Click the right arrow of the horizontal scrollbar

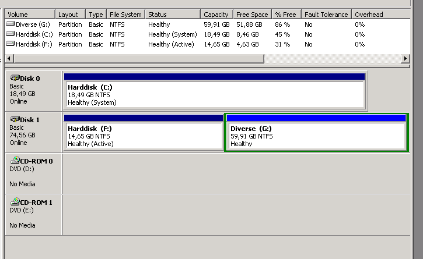[405, 58]
